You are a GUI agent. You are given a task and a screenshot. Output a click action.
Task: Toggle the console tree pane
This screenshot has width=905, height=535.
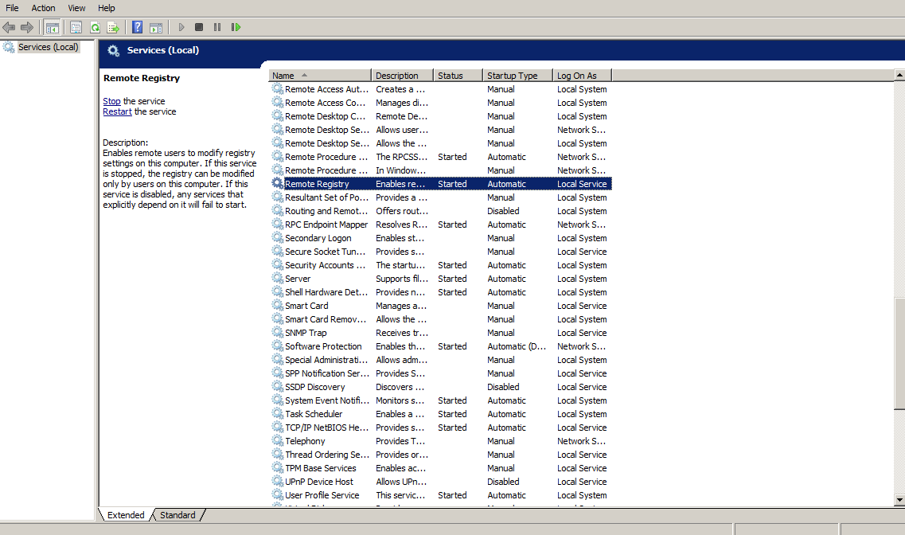52,26
